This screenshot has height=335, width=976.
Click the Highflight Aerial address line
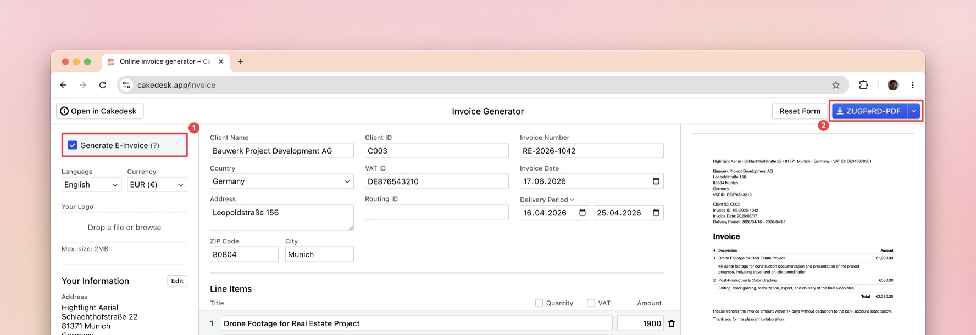coord(90,308)
